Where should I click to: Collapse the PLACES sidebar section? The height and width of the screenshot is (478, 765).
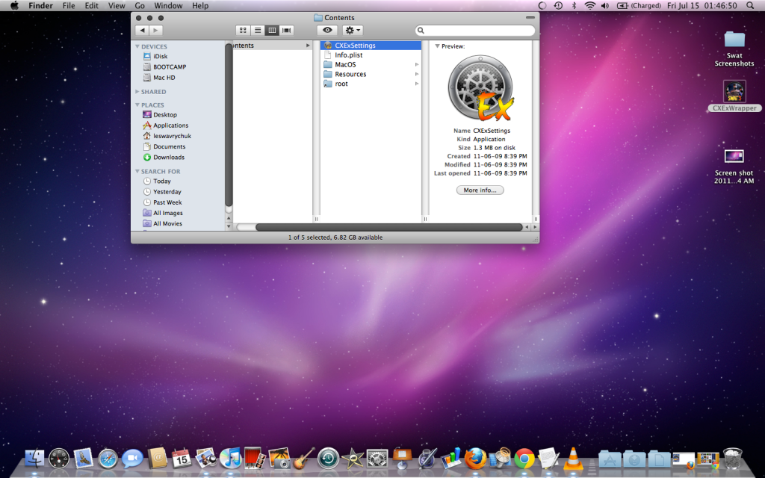(x=137, y=105)
